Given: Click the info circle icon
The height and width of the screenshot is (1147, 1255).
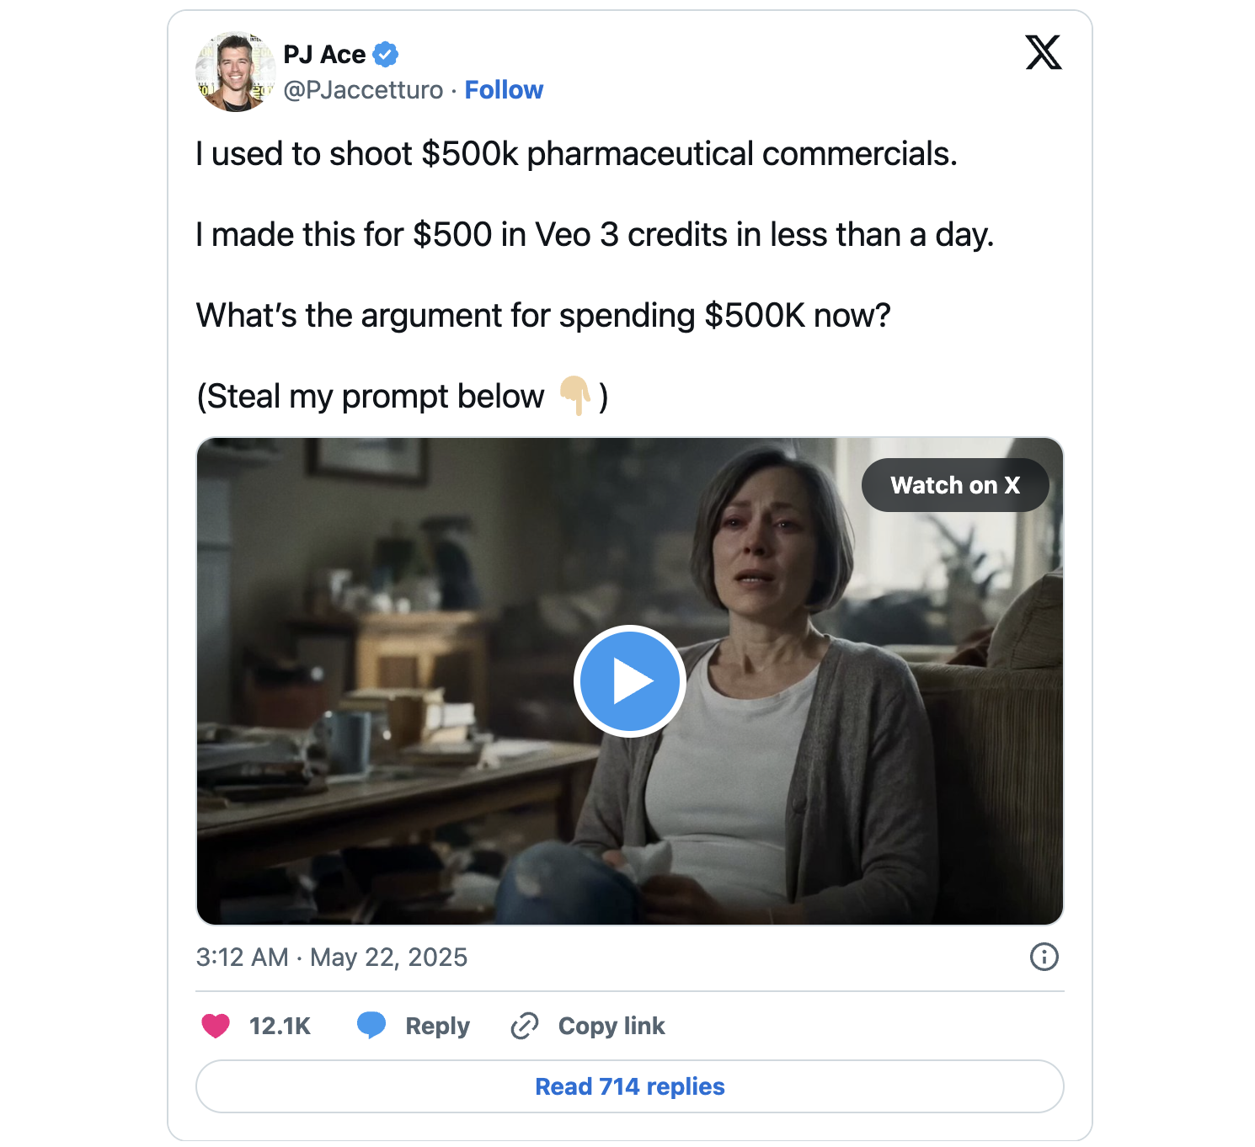Looking at the screenshot, I should pyautogui.click(x=1044, y=957).
